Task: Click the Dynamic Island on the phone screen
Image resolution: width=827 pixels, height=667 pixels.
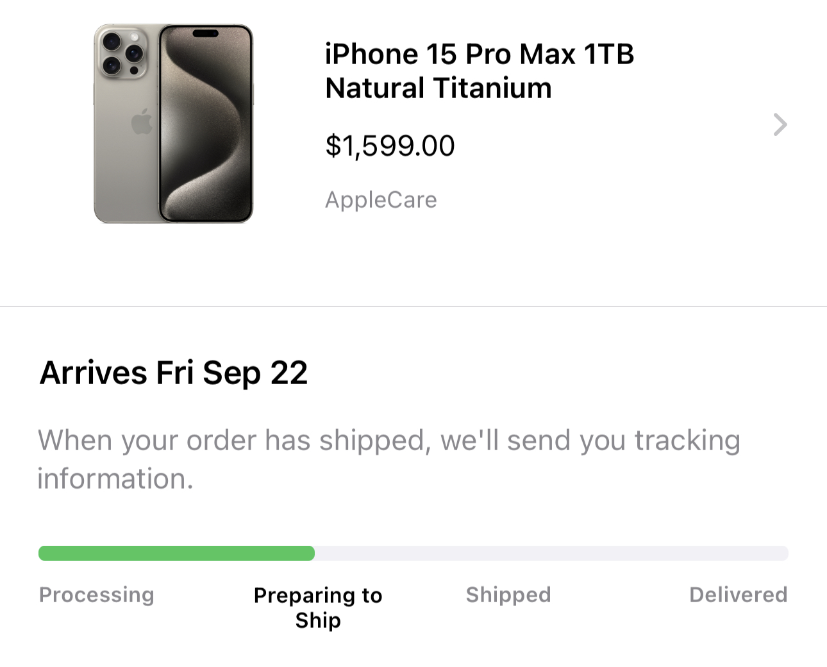Action: [206, 33]
